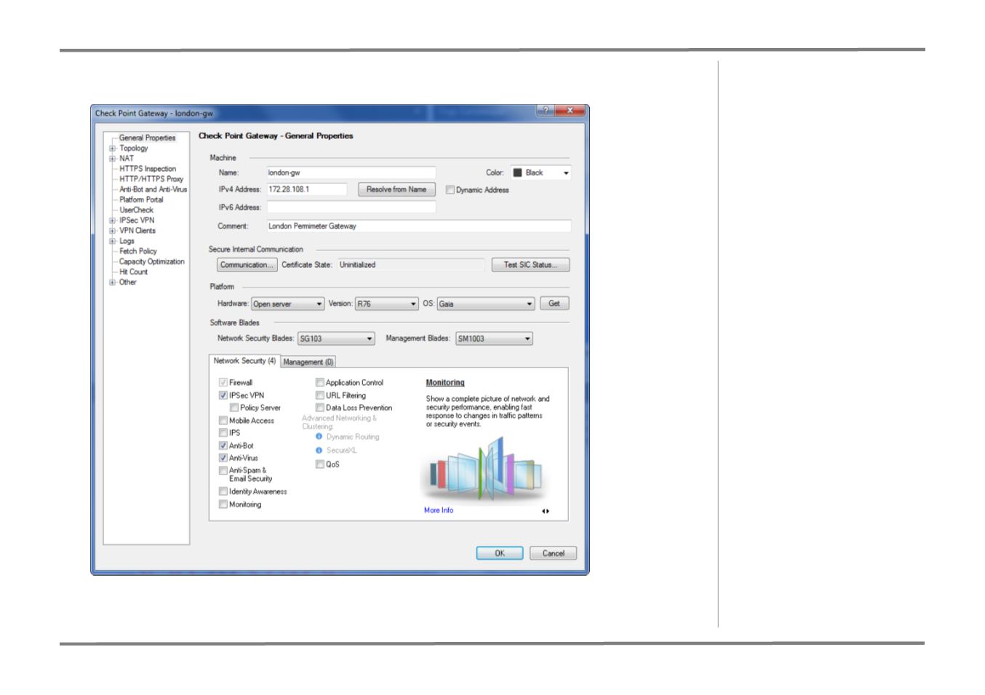Screen dimensions: 985x695
Task: Click the Resolve from Name button
Action: [396, 189]
